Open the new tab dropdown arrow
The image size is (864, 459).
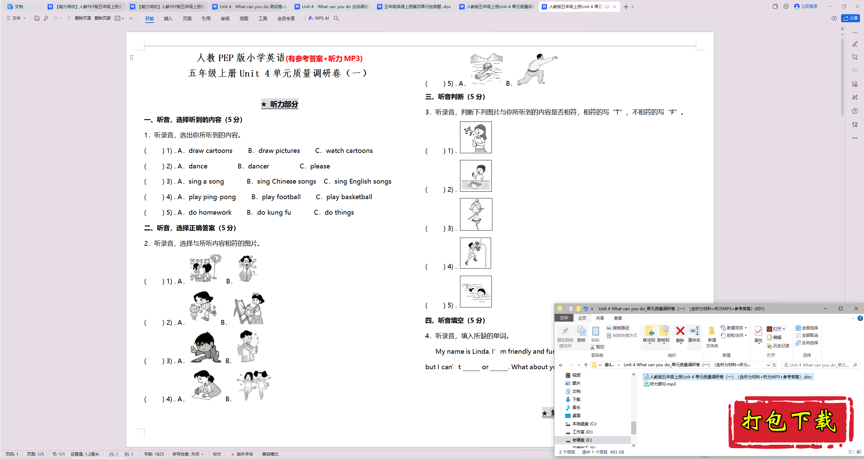coord(633,7)
